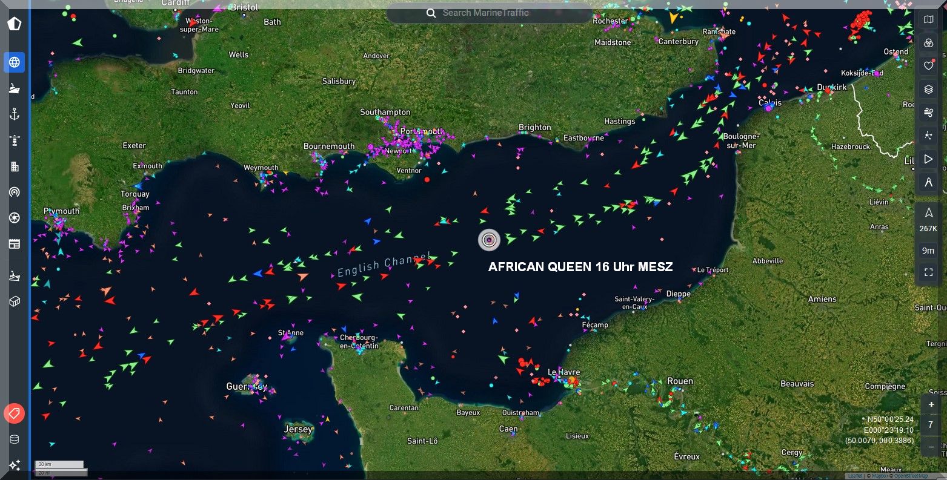Zoom out with the minus button

click(931, 446)
